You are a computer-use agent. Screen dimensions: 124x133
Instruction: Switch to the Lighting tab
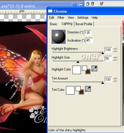67,23
